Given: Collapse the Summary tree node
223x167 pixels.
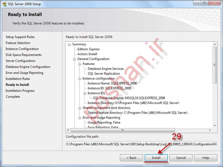Looking at the screenshot, I should (x=70, y=45).
